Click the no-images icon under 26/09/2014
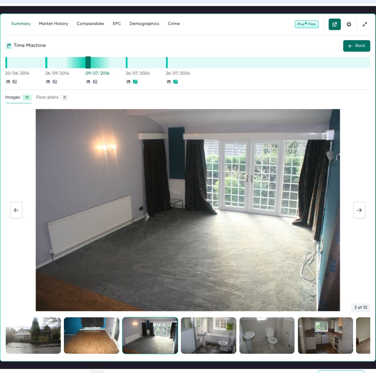 (x=48, y=82)
